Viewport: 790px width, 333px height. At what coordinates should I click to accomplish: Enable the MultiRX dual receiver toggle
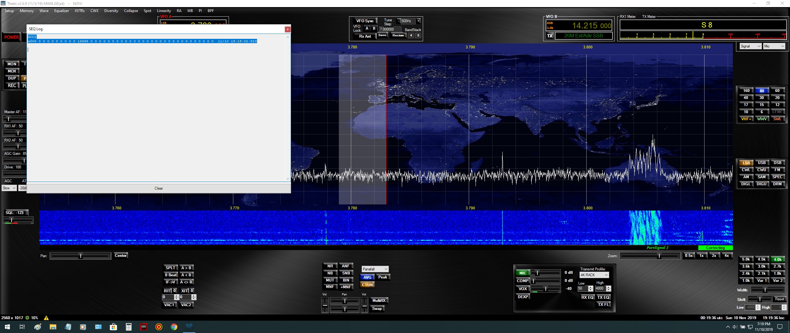tap(379, 300)
